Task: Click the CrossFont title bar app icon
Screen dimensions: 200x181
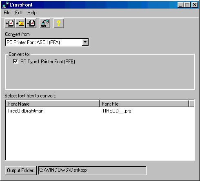Action: coord(5,5)
